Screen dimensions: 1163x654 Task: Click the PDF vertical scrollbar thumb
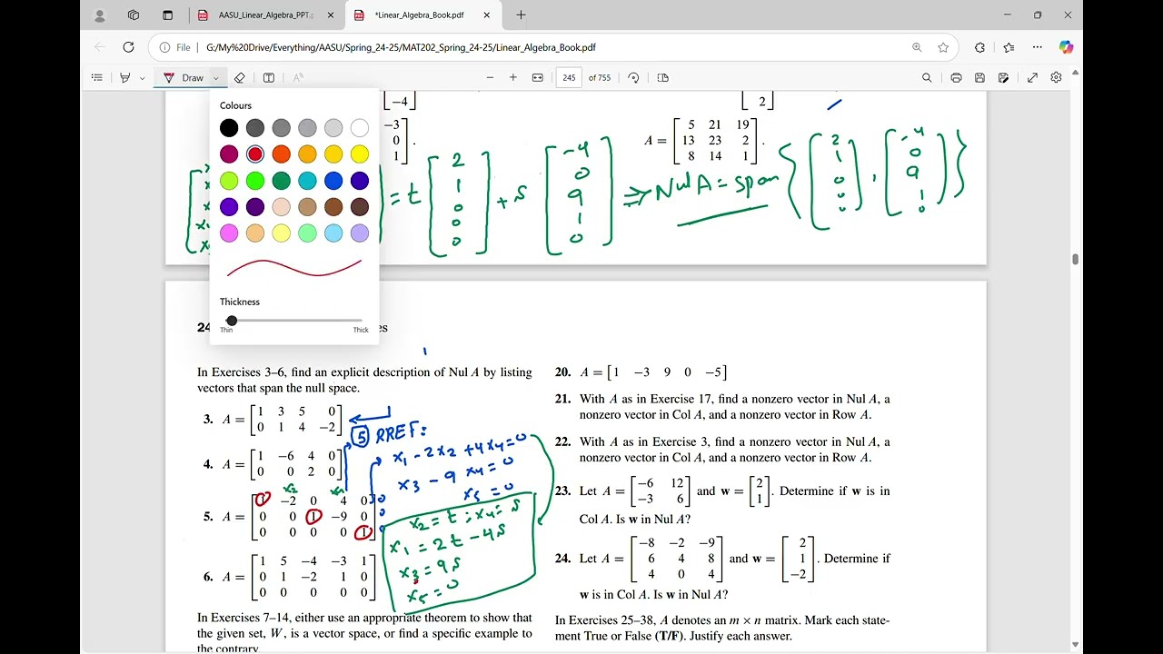1076,260
